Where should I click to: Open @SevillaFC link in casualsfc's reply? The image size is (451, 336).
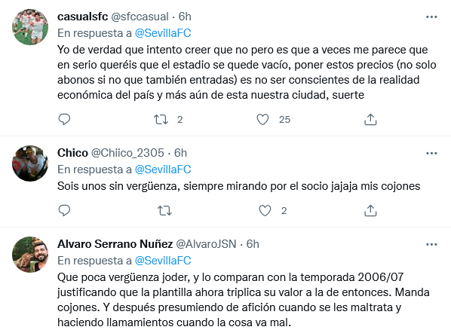(163, 33)
